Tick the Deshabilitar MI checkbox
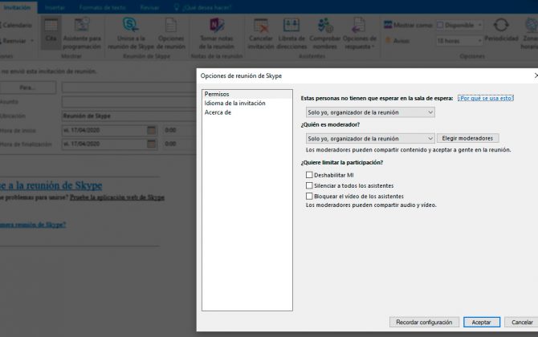The width and height of the screenshot is (538, 337). 309,175
